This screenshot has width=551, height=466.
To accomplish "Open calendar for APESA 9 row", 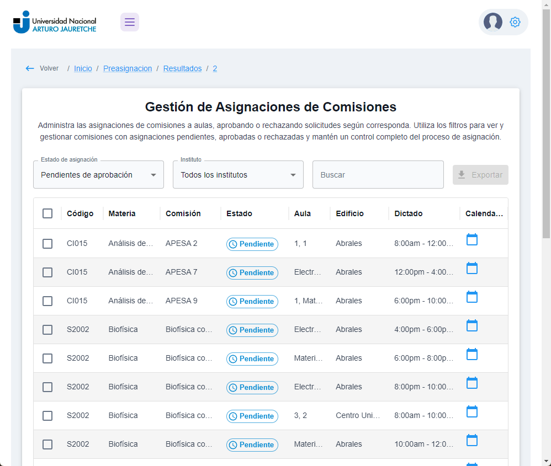I will [x=471, y=297].
